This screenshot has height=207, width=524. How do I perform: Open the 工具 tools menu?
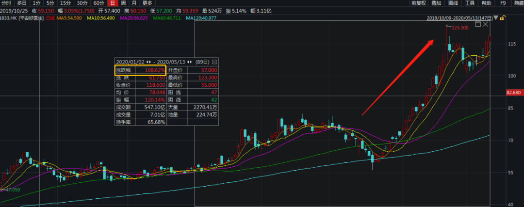pos(470,3)
